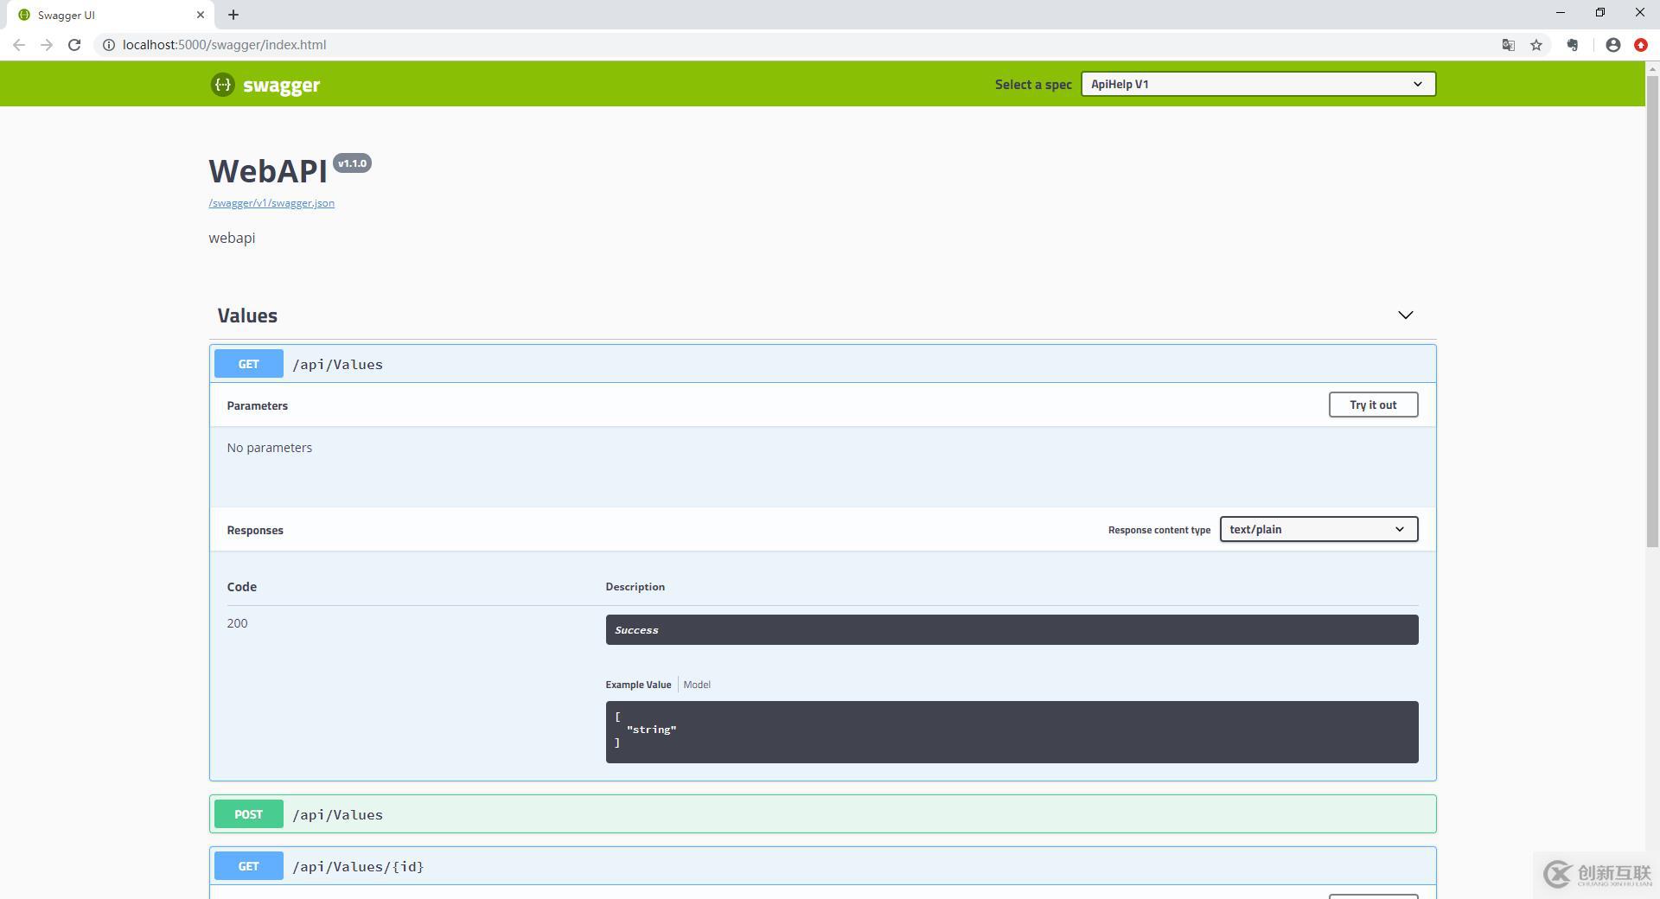Close the Swagger UI browser tab
Screen dimensions: 1660x899
201,15
